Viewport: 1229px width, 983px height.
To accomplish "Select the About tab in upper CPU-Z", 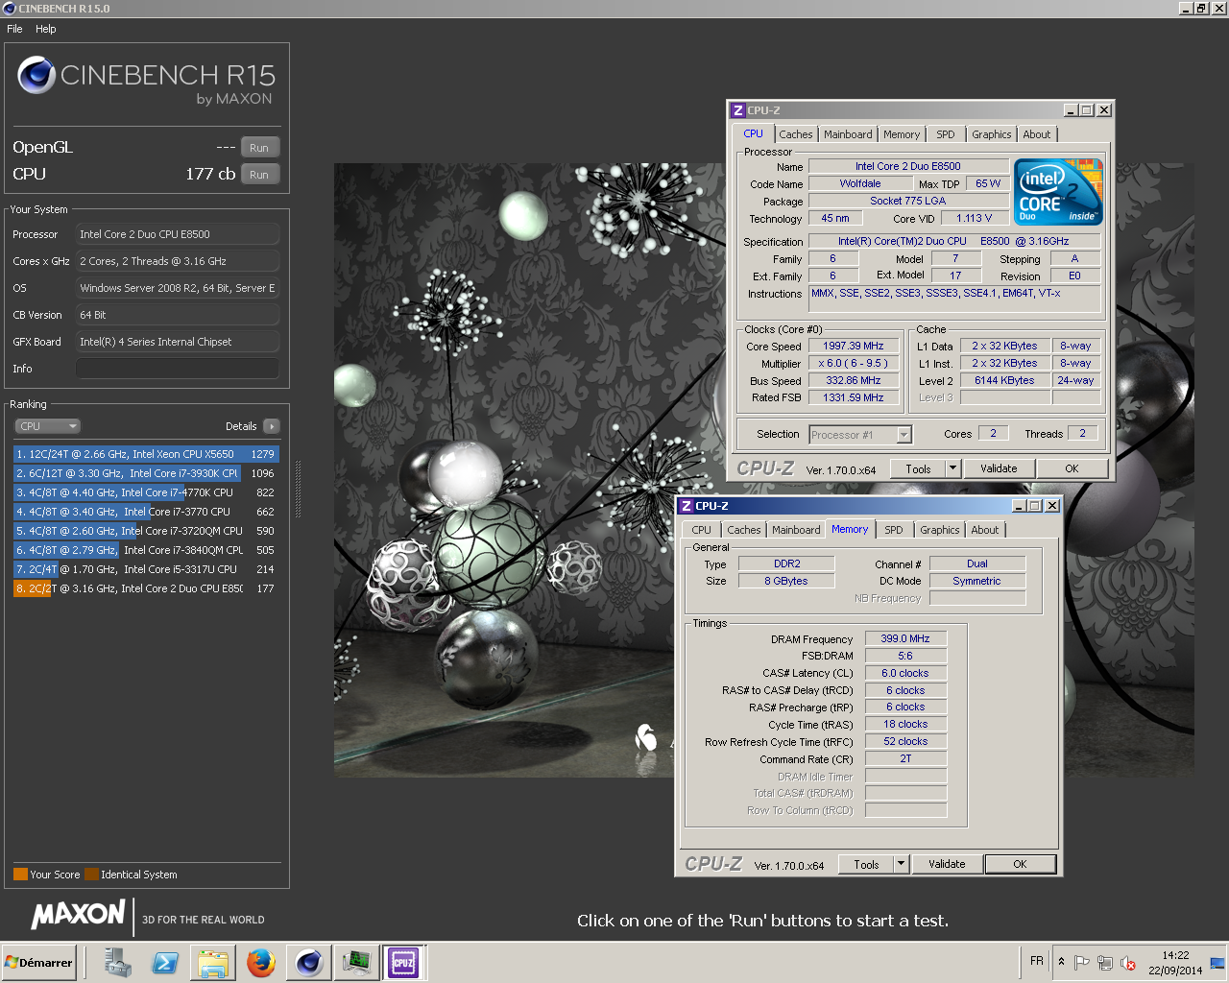I will tap(1037, 134).
